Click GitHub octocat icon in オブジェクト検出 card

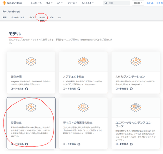(x=79, y=89)
